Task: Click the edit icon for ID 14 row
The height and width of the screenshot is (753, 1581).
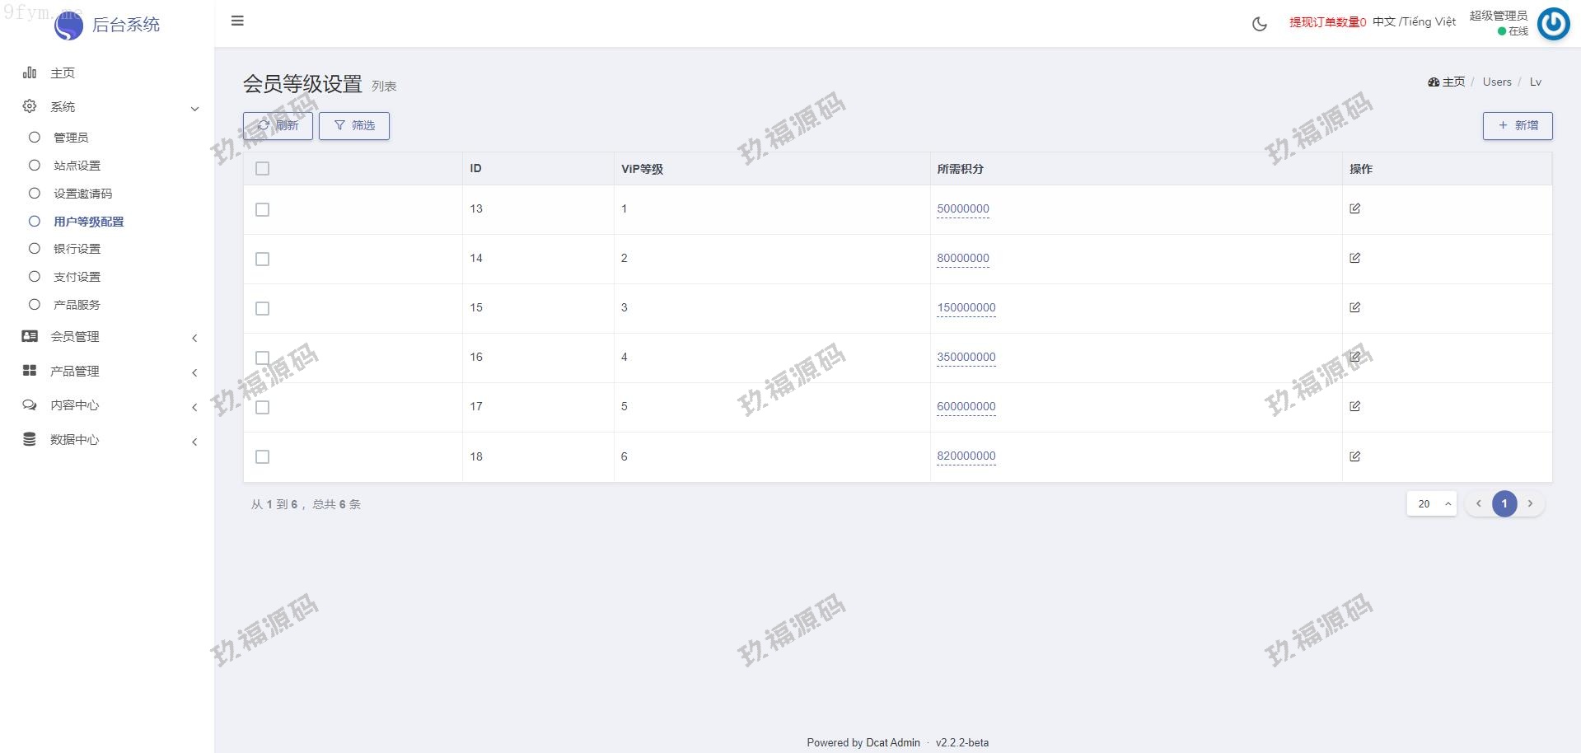Action: point(1354,258)
